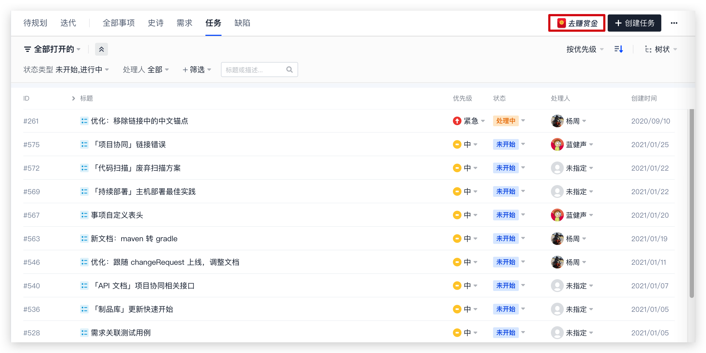
Task: Click medium priority icon on row #567
Action: click(457, 215)
